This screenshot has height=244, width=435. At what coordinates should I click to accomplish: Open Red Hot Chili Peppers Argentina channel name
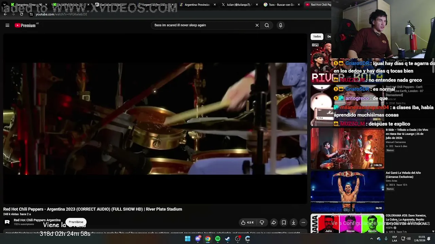(37, 220)
